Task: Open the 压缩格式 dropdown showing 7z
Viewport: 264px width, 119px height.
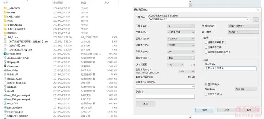Action: point(181,26)
